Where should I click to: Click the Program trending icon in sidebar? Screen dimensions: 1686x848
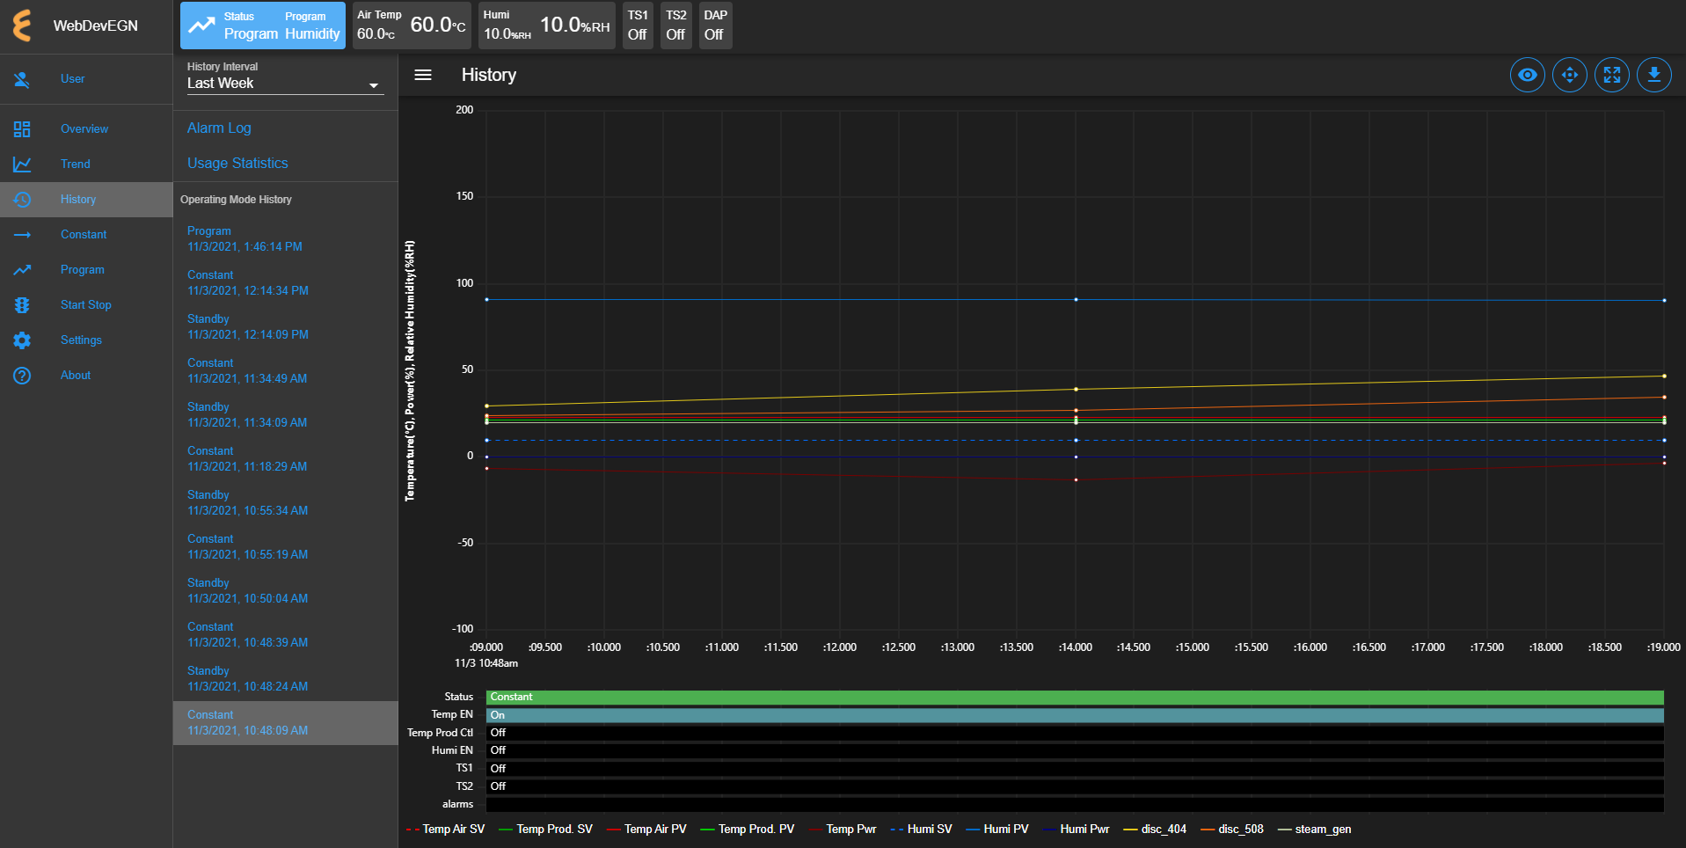[x=22, y=270]
